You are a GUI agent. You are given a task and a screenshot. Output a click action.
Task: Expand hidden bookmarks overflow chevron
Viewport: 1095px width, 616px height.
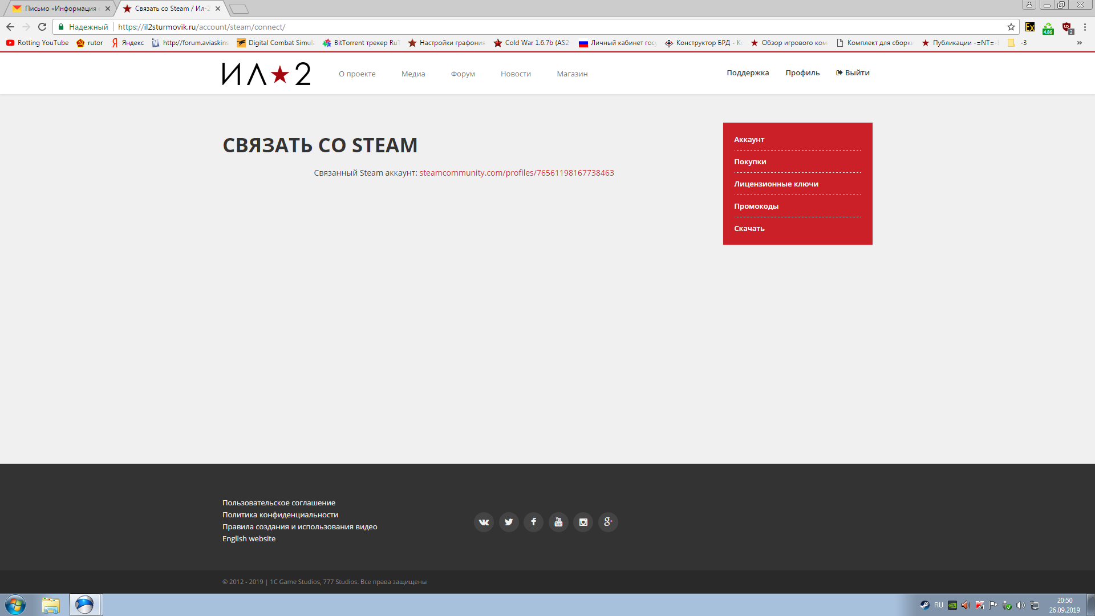(x=1079, y=43)
